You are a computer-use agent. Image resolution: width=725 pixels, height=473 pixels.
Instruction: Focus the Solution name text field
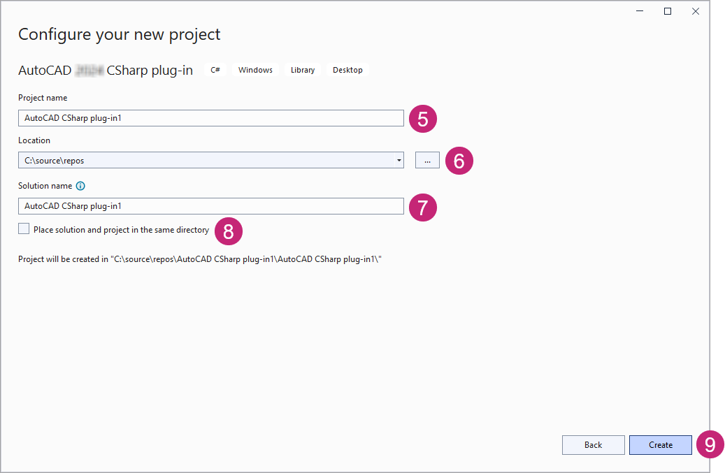point(210,206)
